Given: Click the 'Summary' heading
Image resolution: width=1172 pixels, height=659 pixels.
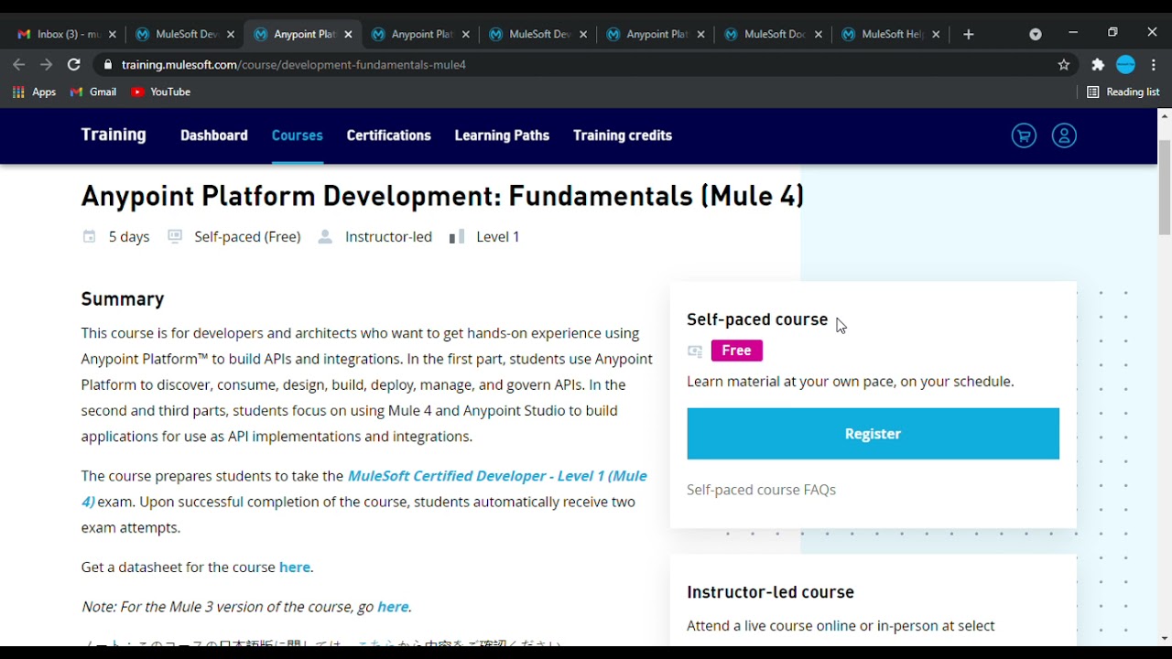Looking at the screenshot, I should [x=123, y=299].
